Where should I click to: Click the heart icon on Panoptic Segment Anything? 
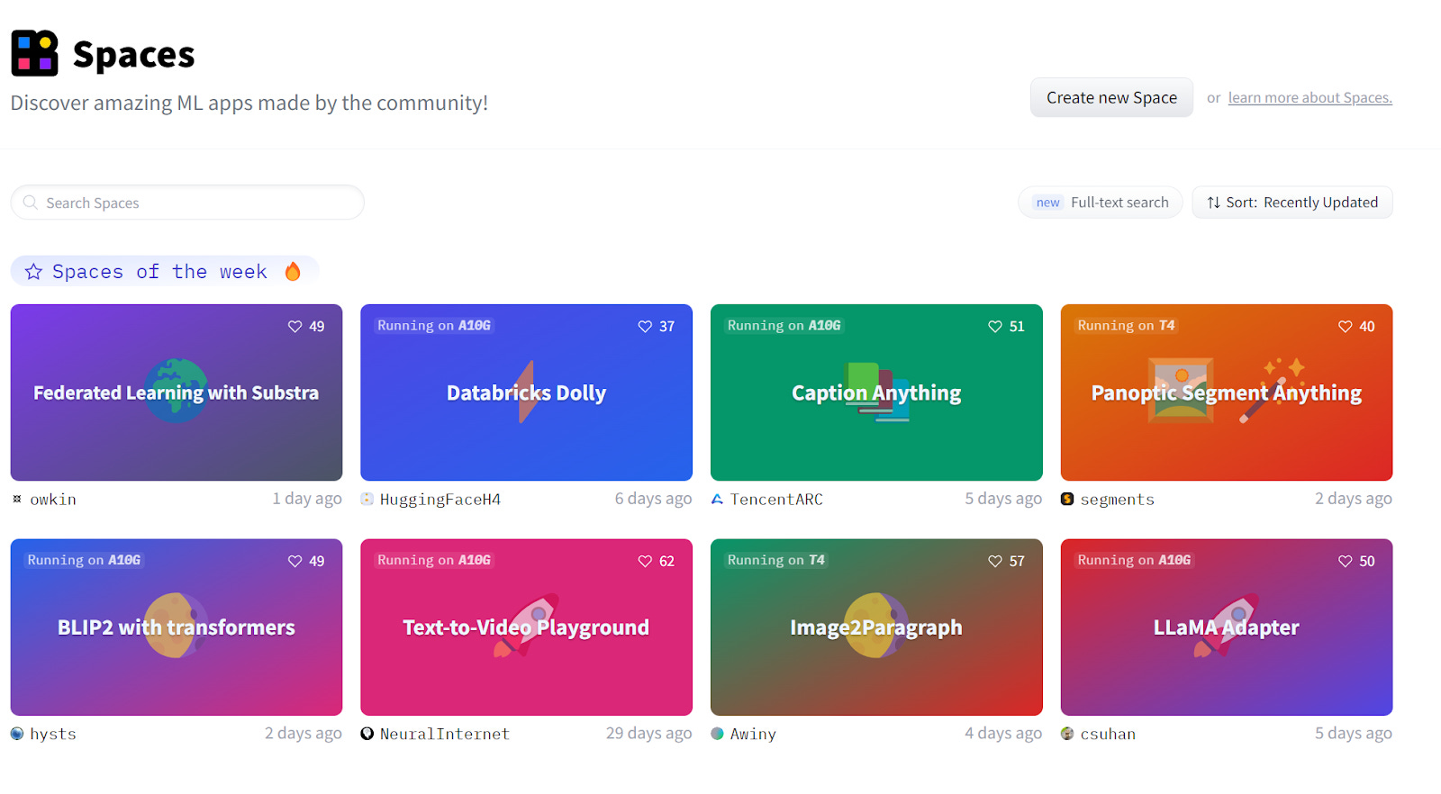click(1346, 327)
